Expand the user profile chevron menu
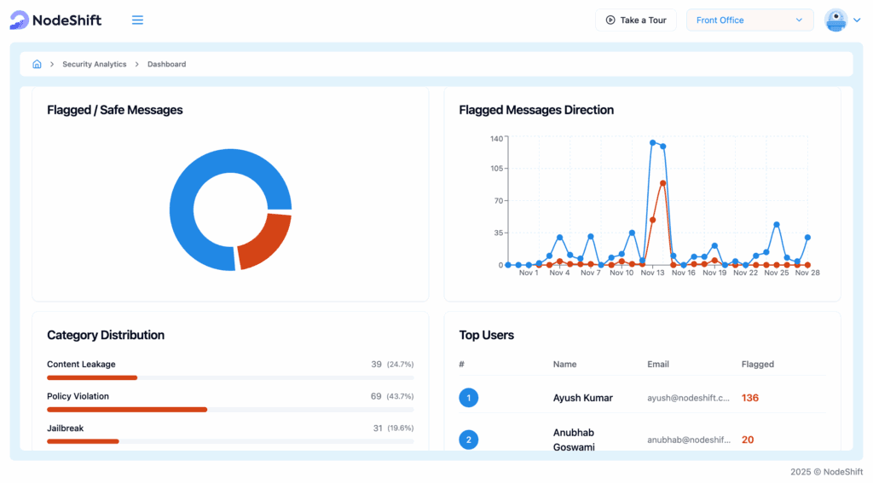873x483 pixels. 857,20
